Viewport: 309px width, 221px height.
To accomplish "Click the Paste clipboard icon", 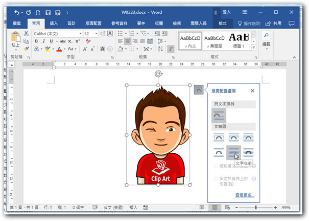I will coord(15,37).
